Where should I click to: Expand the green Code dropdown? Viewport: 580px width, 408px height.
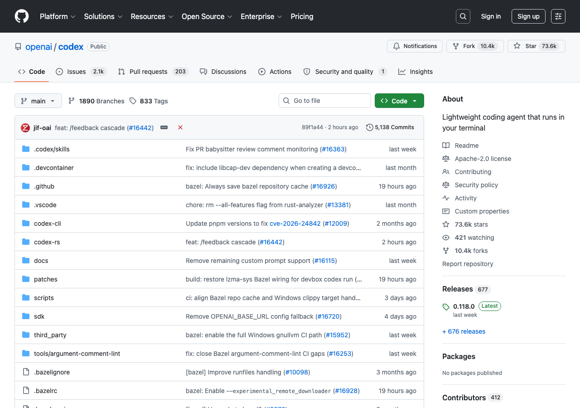(399, 101)
